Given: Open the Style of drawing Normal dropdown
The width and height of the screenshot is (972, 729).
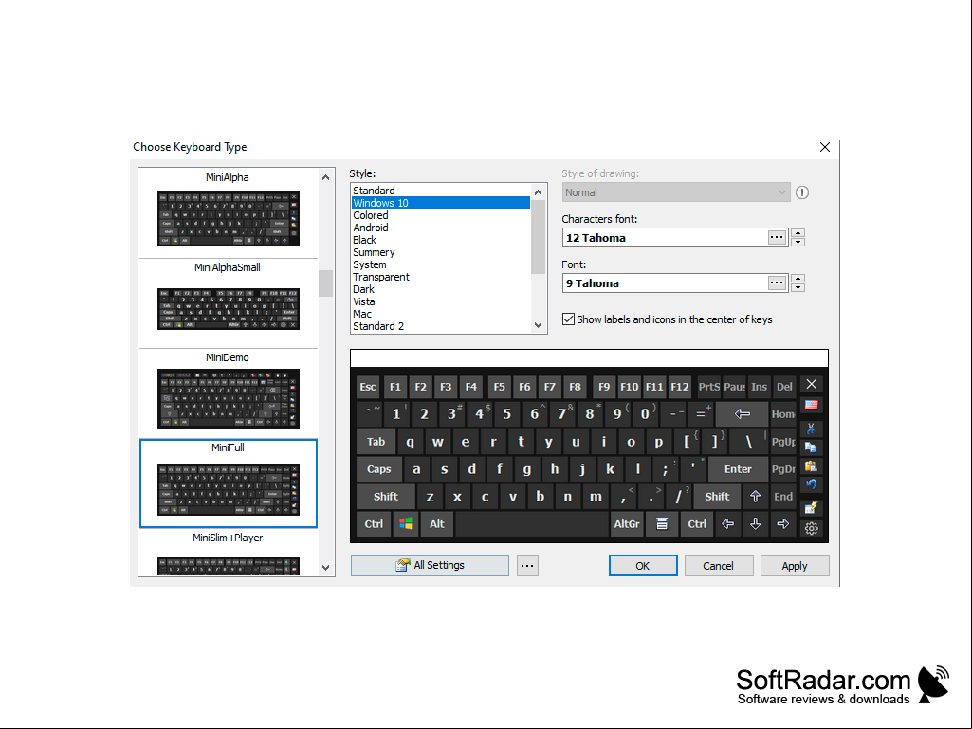Looking at the screenshot, I should [676, 192].
